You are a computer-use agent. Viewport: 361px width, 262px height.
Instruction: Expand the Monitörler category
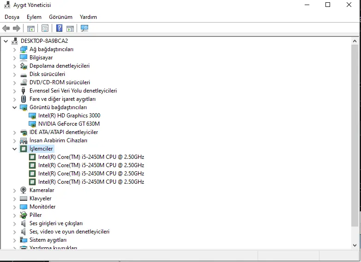[14, 207]
